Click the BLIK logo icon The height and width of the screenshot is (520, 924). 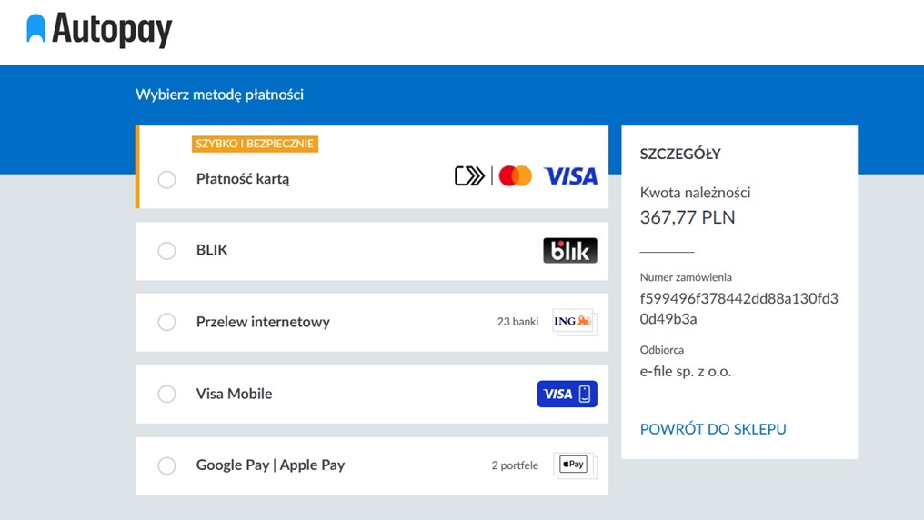pyautogui.click(x=570, y=250)
